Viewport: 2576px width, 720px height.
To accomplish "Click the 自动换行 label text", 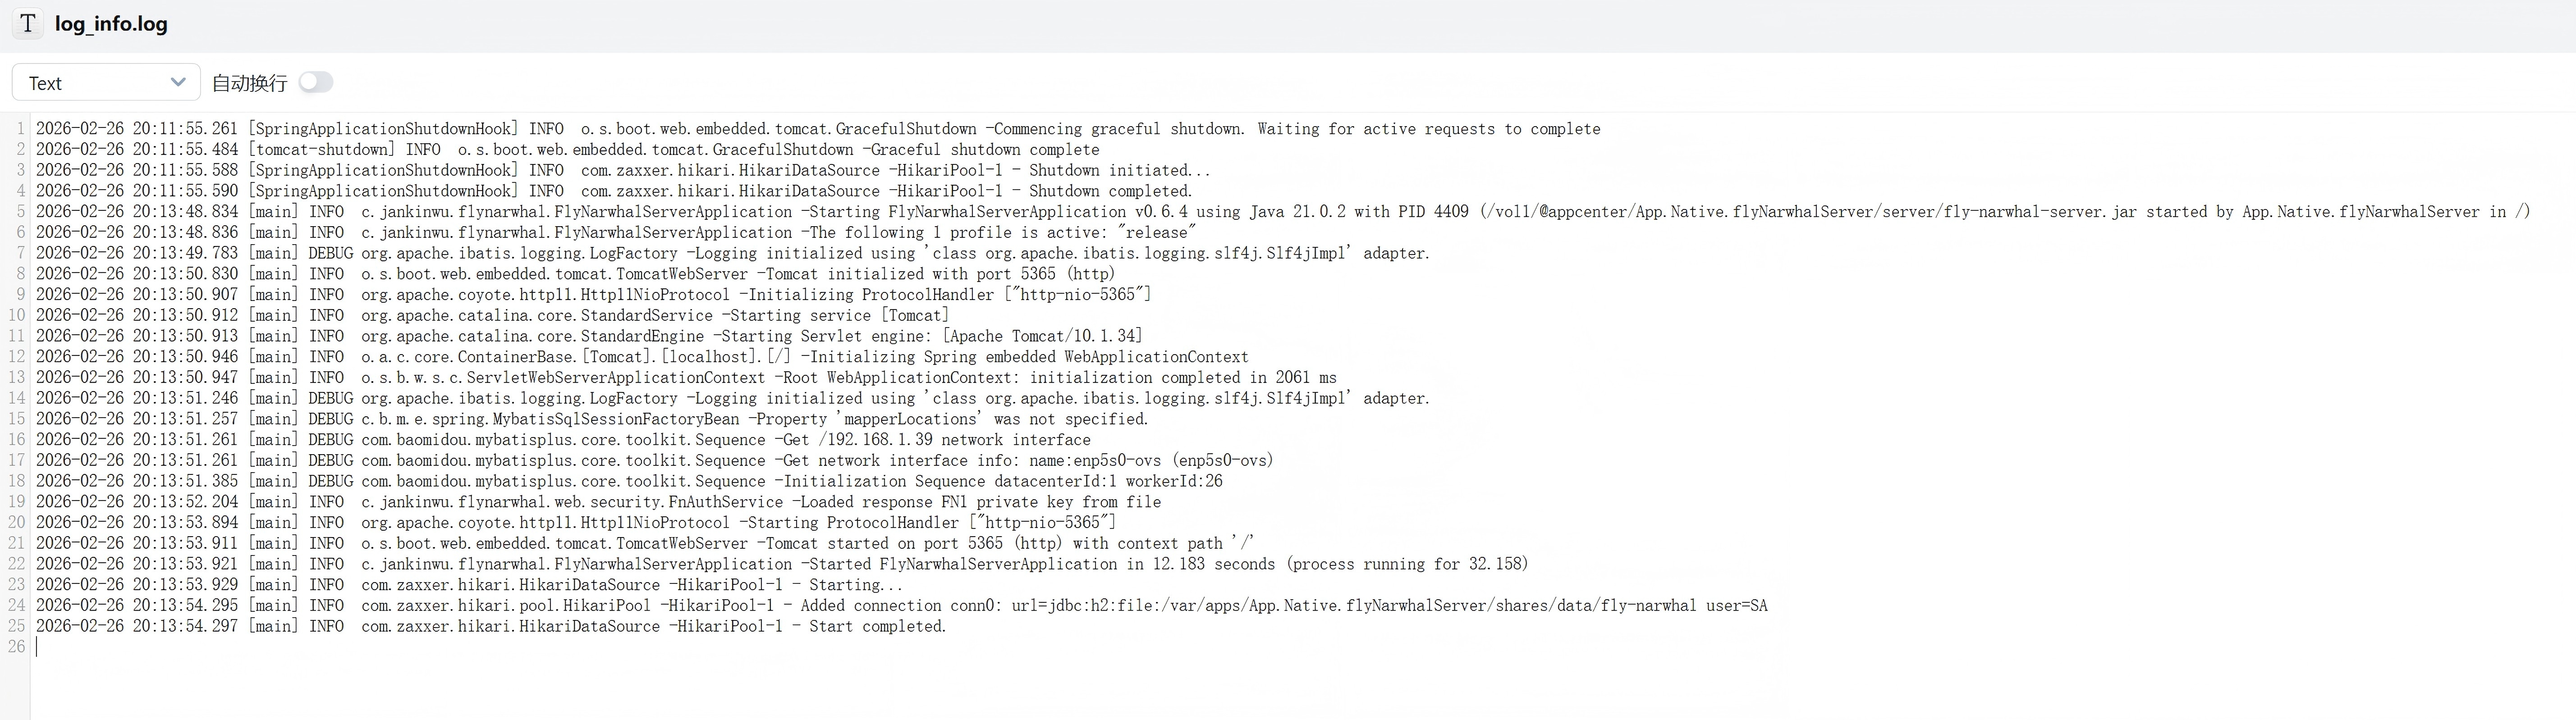I will [249, 83].
